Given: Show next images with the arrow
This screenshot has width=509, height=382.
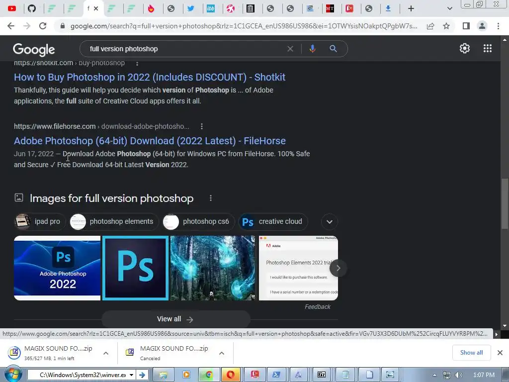Looking at the screenshot, I should 338,268.
